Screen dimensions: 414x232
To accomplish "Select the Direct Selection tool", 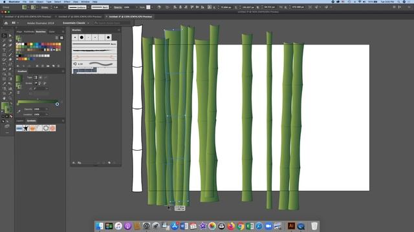I will [10, 35].
